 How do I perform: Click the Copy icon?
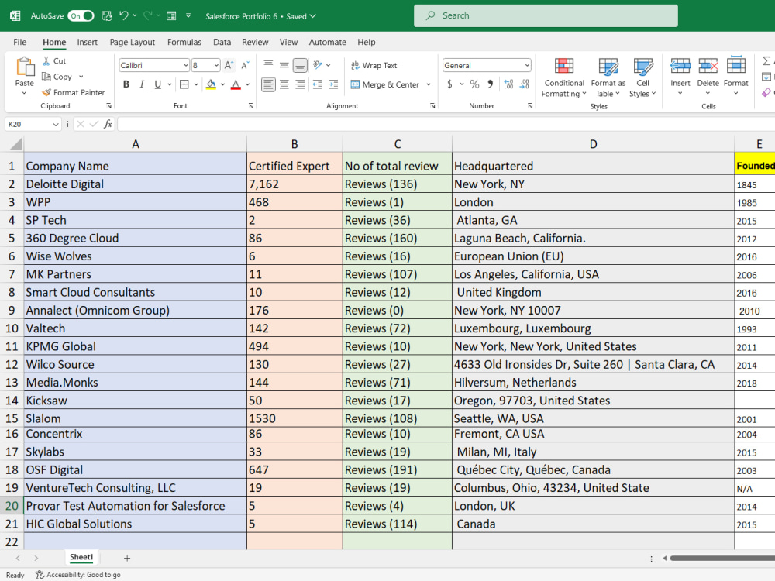click(46, 77)
